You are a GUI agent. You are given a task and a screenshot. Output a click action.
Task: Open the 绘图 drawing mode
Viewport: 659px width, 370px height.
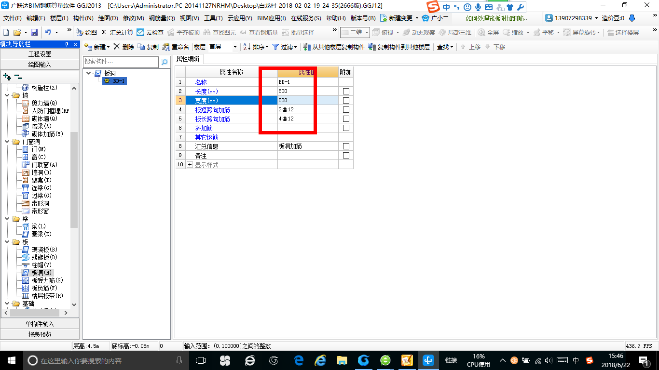tap(86, 32)
